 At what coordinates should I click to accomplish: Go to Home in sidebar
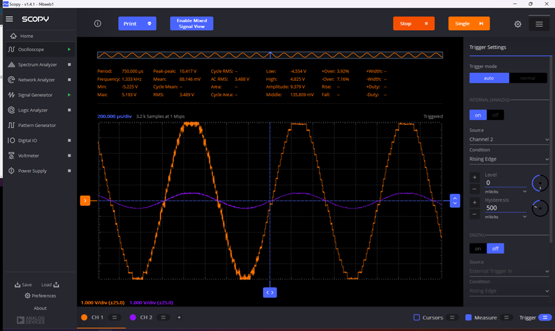tap(40, 36)
